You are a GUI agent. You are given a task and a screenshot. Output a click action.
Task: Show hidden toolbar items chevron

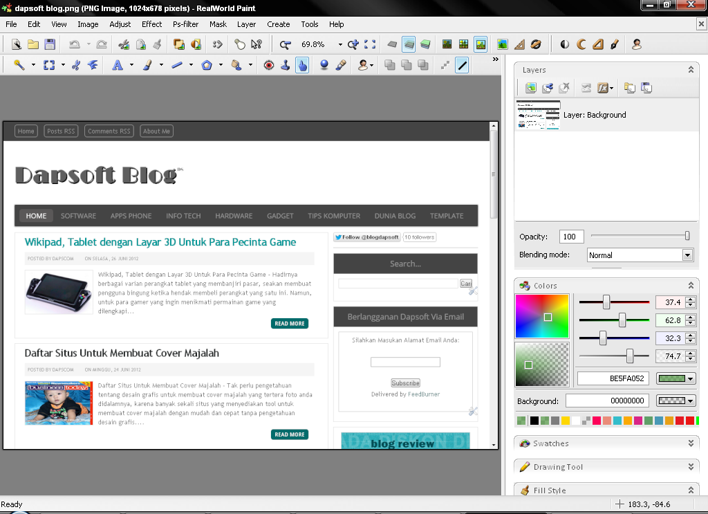coord(495,59)
